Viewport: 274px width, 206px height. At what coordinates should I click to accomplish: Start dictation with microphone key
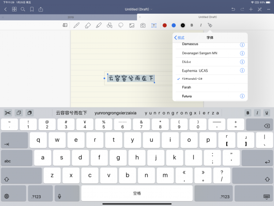(67, 193)
